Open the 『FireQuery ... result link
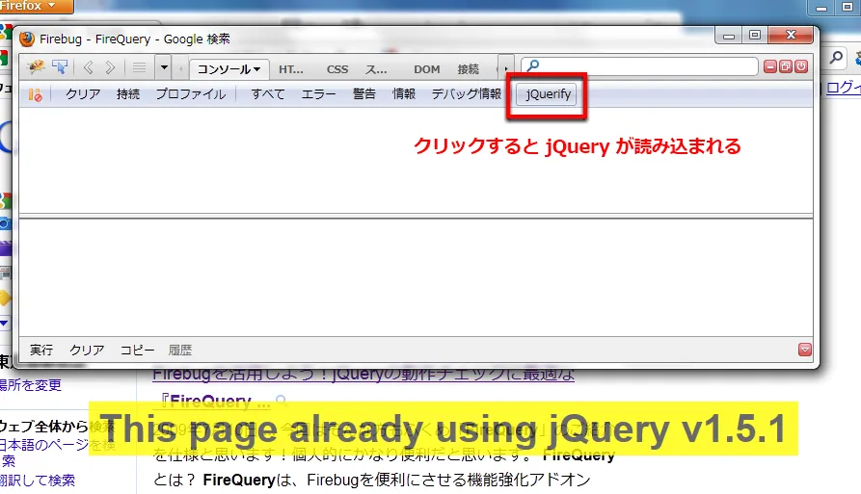Viewport: 861px width, 494px height. [212, 402]
